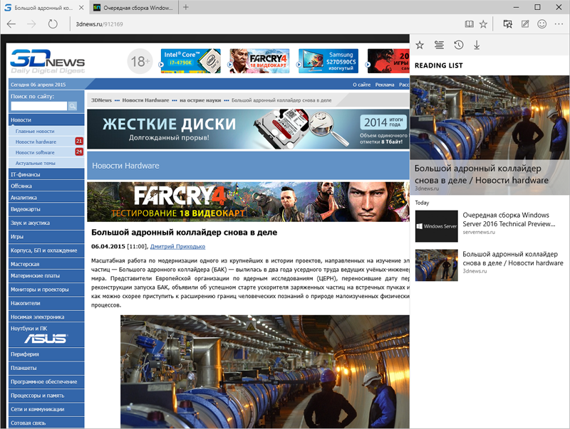Viewport: 570px width, 429px height.
Task: Add page to favorites with the address bar star
Action: click(x=484, y=23)
